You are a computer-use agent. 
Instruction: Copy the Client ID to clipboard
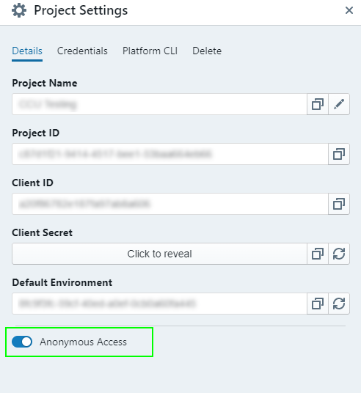tap(339, 204)
